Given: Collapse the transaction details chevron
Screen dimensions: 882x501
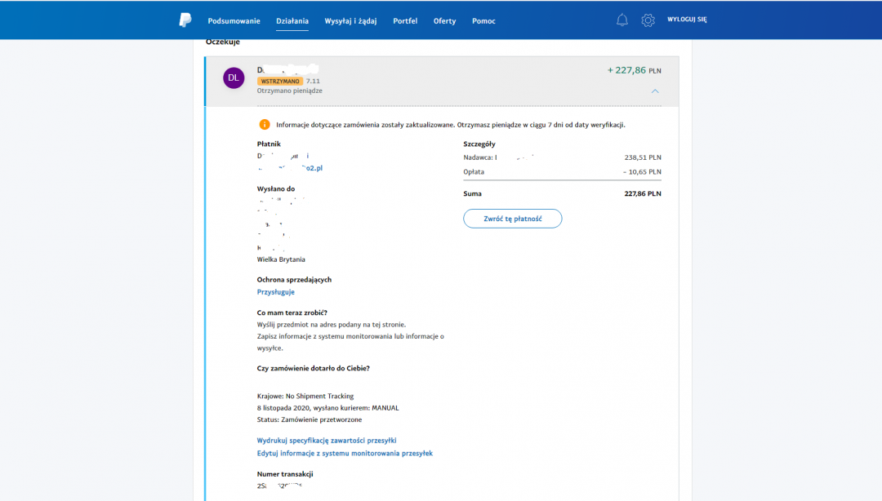Looking at the screenshot, I should click(655, 91).
